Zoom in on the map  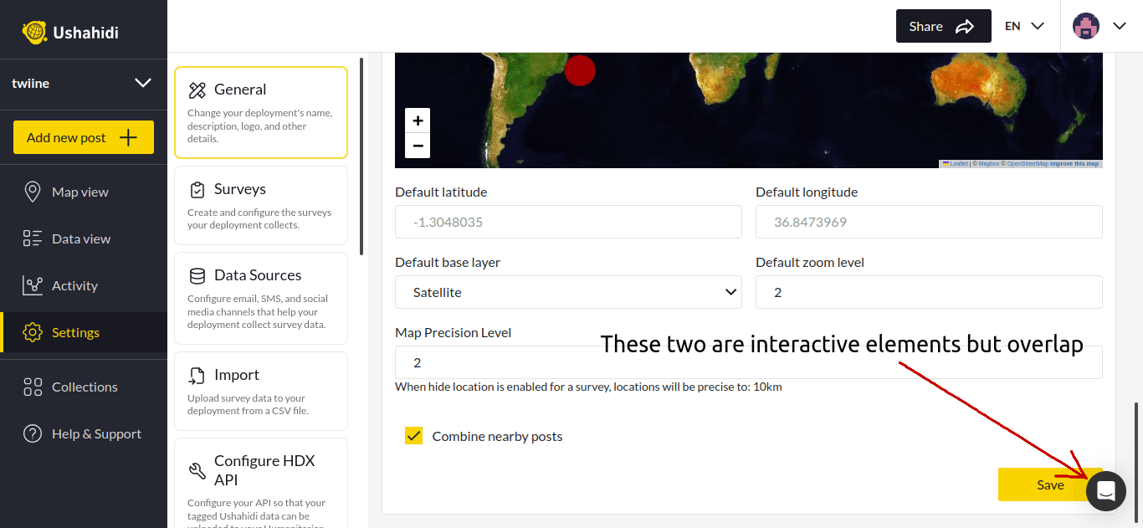click(418, 120)
